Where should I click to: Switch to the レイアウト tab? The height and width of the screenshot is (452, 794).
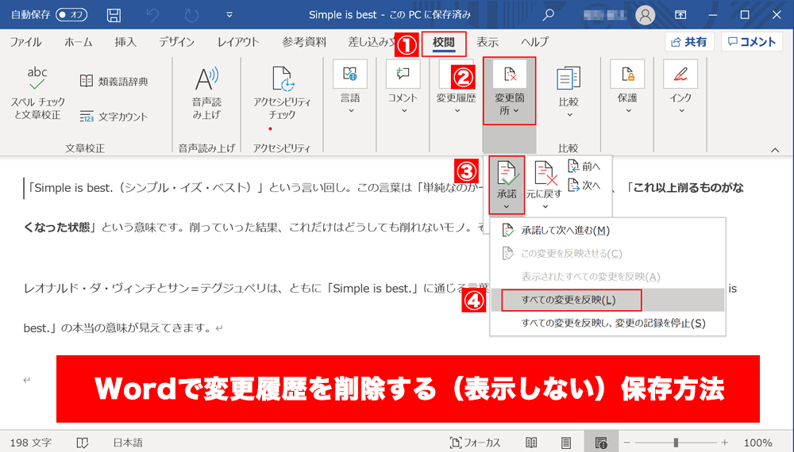238,42
